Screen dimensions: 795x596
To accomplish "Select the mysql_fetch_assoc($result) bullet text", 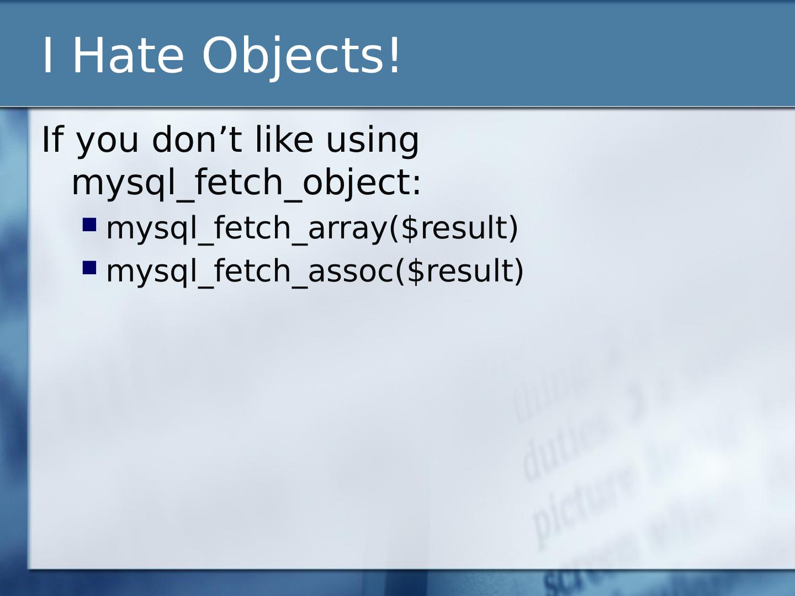I will point(315,271).
